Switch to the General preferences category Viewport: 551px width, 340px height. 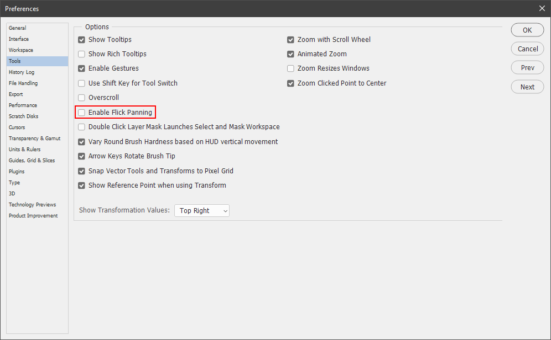[x=18, y=28]
